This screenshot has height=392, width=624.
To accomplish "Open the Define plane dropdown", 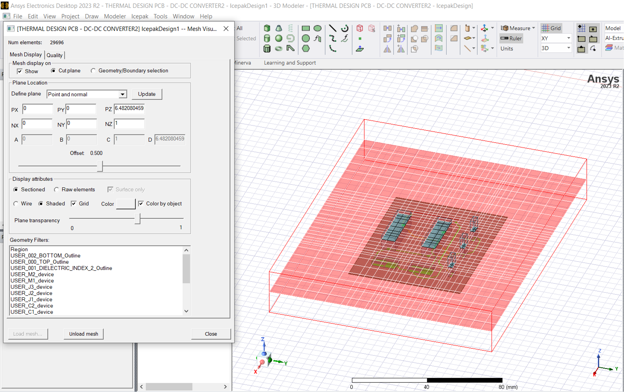I will click(x=122, y=94).
